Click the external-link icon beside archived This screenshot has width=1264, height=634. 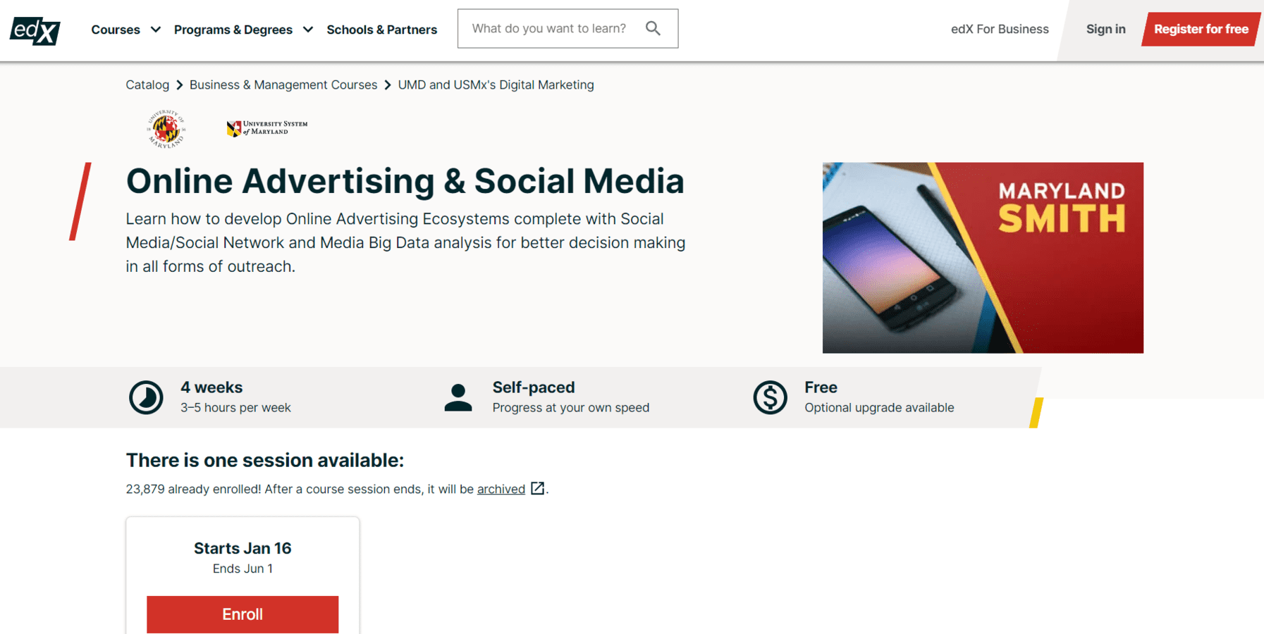[537, 488]
